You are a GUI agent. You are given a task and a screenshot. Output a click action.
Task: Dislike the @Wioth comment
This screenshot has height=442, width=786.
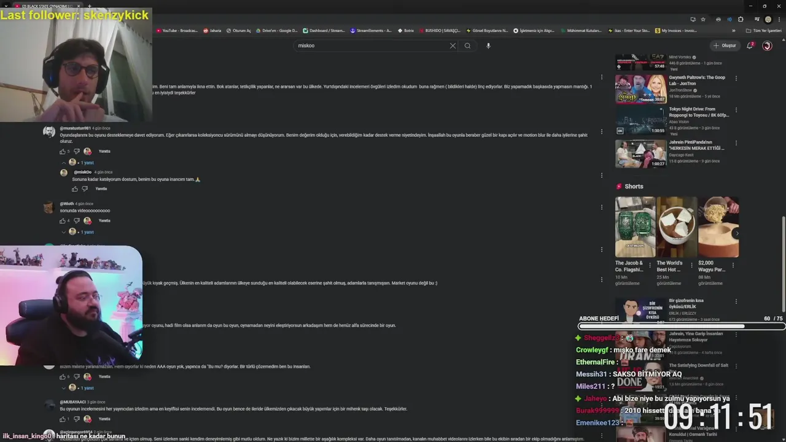(x=77, y=220)
